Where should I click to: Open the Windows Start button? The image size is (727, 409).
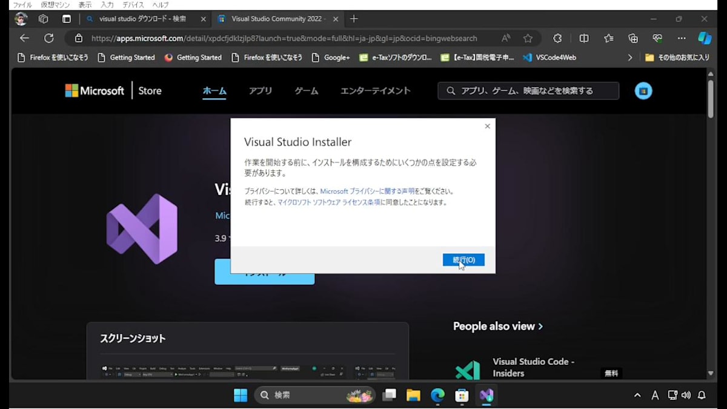(240, 395)
